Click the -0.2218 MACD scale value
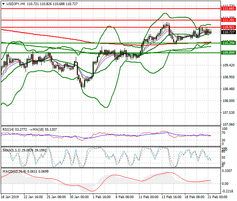The width and height of the screenshot is (237, 201). coord(227,191)
